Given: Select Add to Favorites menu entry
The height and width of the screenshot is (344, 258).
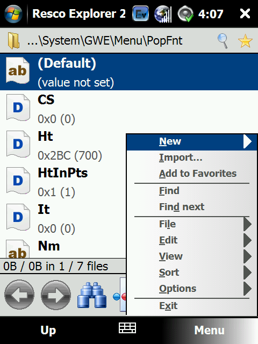Looking at the screenshot, I should pyautogui.click(x=192, y=174).
